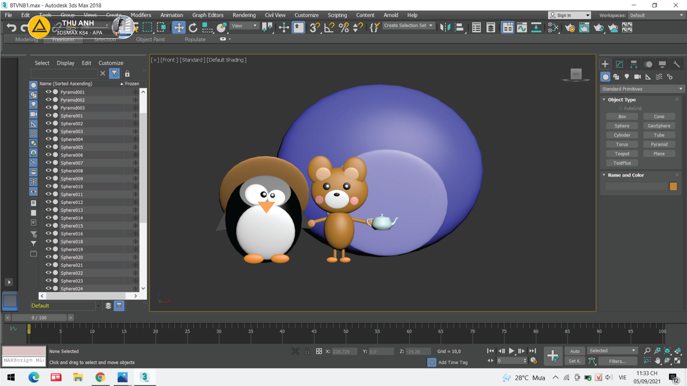Select the Move transform tool
The width and height of the screenshot is (687, 386).
[x=179, y=28]
